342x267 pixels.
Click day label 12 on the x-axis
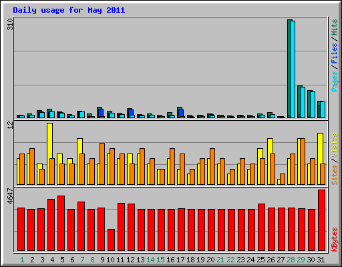coord(130,260)
